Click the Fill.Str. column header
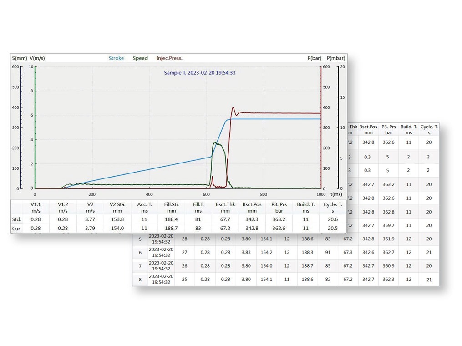This screenshot has width=462, height=346. (x=171, y=208)
